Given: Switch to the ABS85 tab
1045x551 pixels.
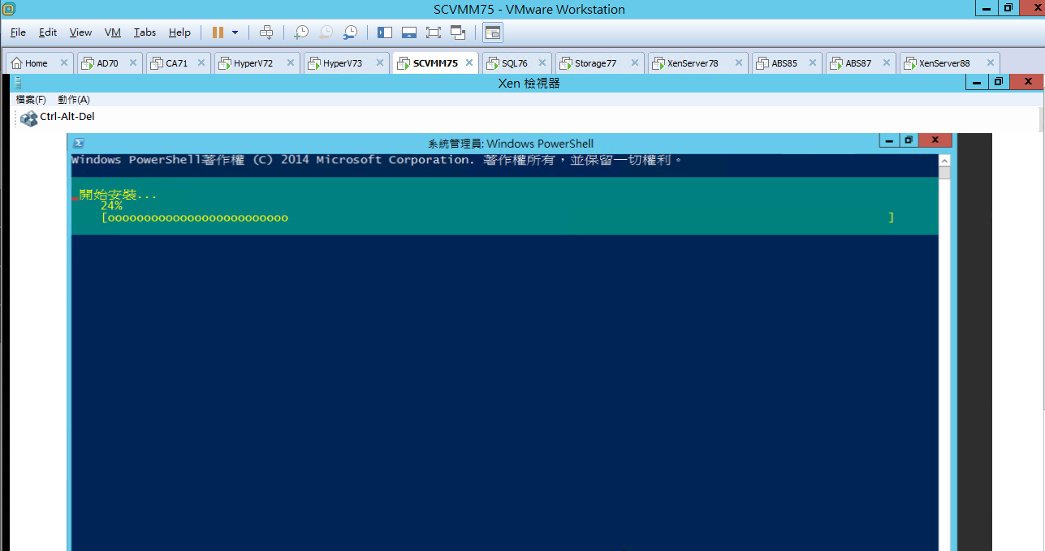Looking at the screenshot, I should (x=787, y=63).
